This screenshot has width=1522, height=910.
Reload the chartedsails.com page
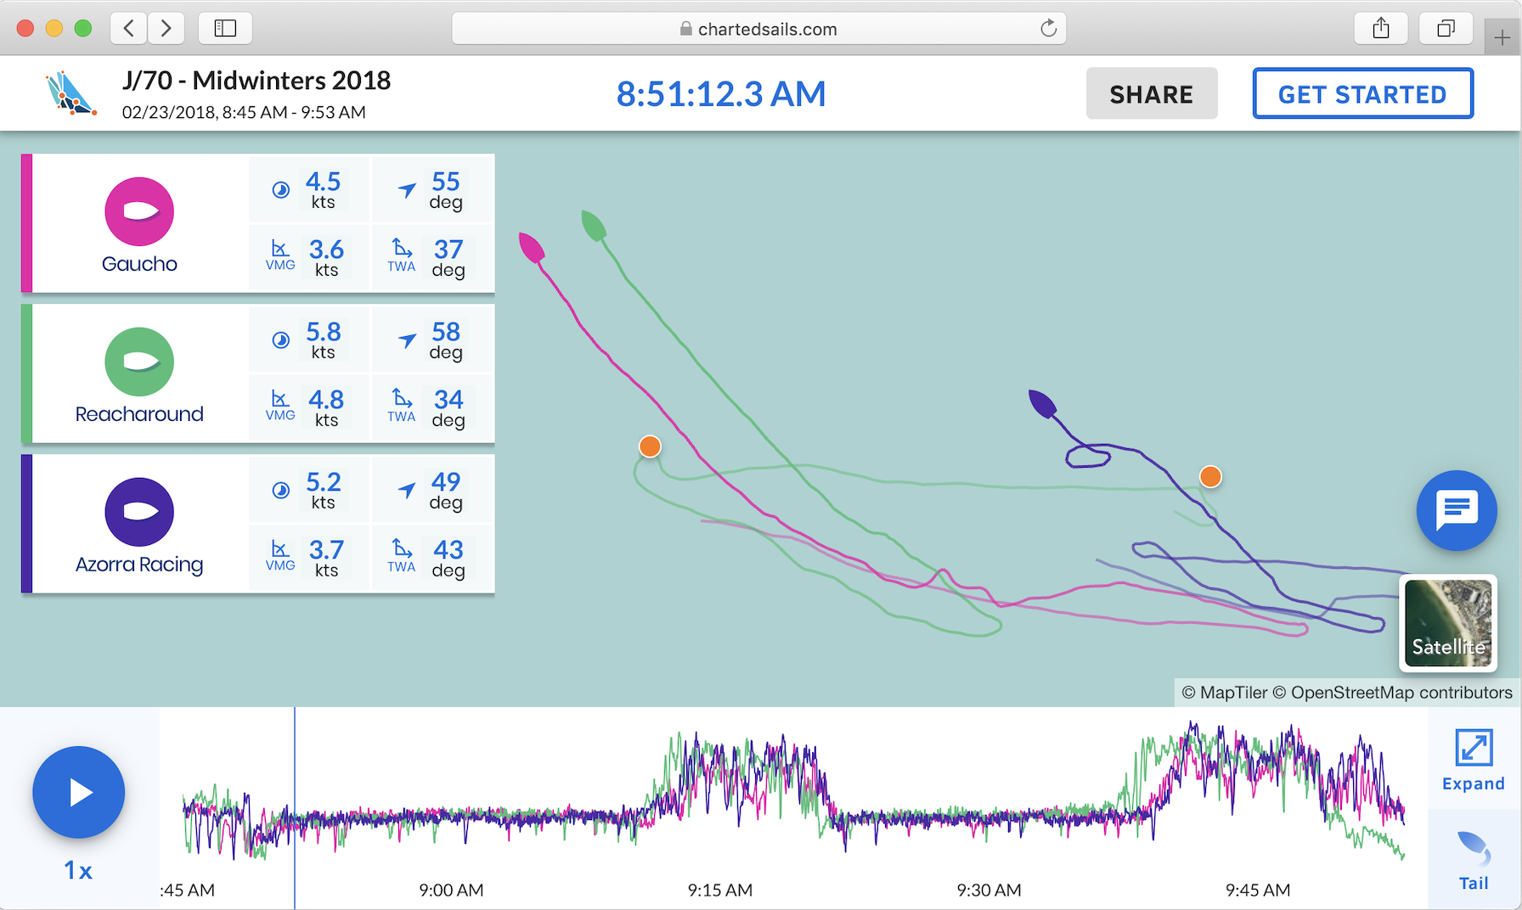pos(1048,29)
